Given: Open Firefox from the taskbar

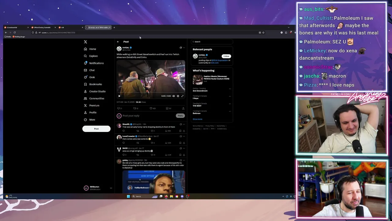Looking at the screenshot, I should point(166,196).
